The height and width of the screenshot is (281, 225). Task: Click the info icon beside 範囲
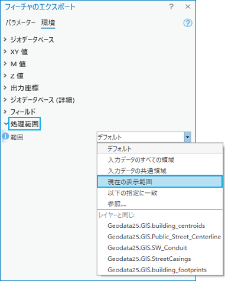pyautogui.click(x=5, y=136)
